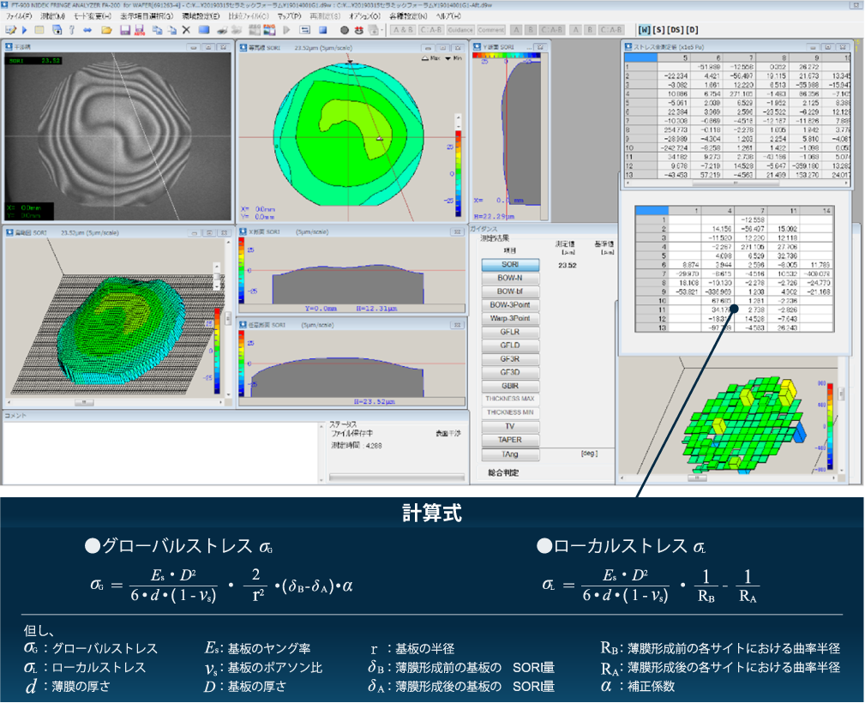Open the ファイル(F) menu
Image resolution: width=865 pixels, height=703 pixels.
[19, 16]
